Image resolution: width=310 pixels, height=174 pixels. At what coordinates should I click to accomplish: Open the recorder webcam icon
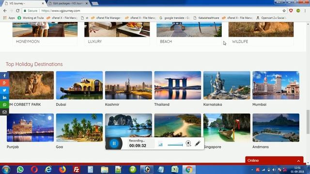click(188, 144)
